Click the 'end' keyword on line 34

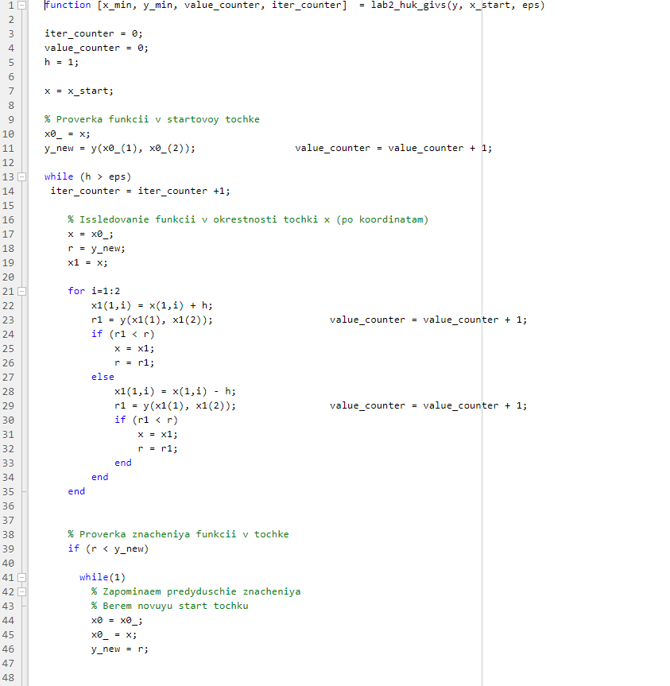(x=99, y=477)
